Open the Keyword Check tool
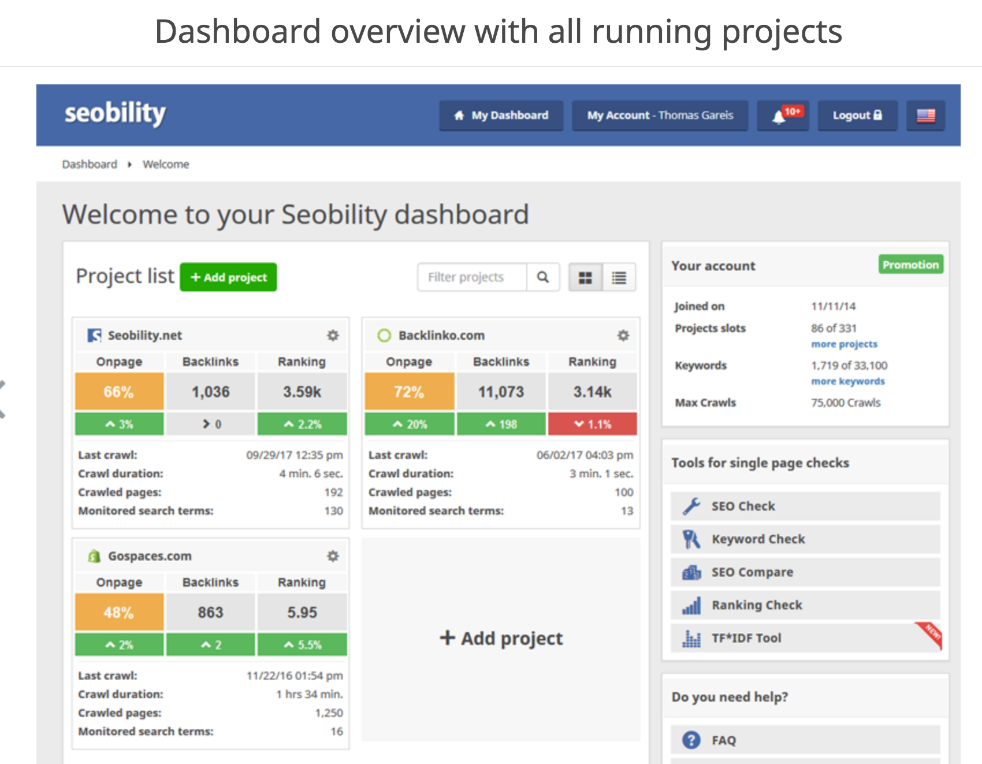The width and height of the screenshot is (982, 764). (x=805, y=539)
